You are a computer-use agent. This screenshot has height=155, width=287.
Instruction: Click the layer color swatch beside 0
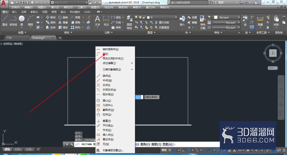click(x=148, y=17)
